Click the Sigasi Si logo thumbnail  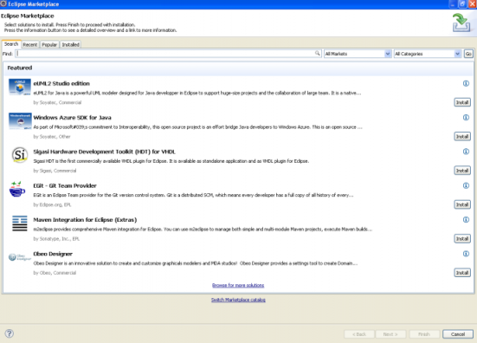click(20, 155)
